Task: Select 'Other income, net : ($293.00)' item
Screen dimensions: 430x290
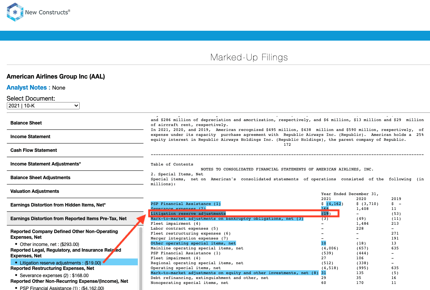Action: (49, 244)
